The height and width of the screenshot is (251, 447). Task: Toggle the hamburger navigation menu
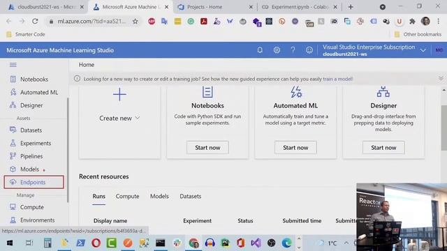(13, 65)
